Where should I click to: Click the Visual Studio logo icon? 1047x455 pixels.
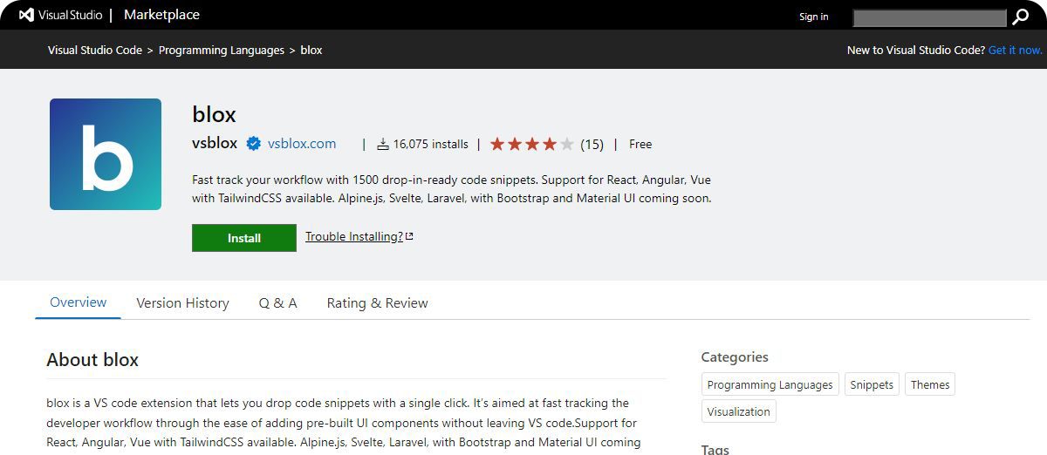click(27, 15)
